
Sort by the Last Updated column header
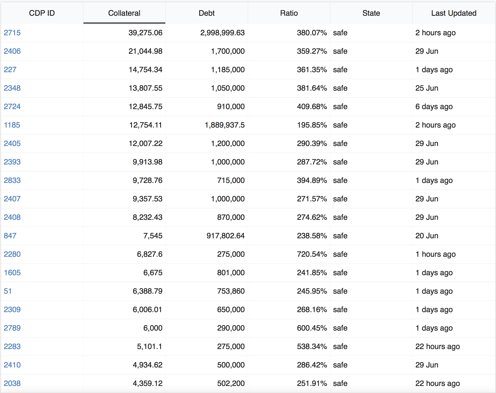click(x=454, y=13)
